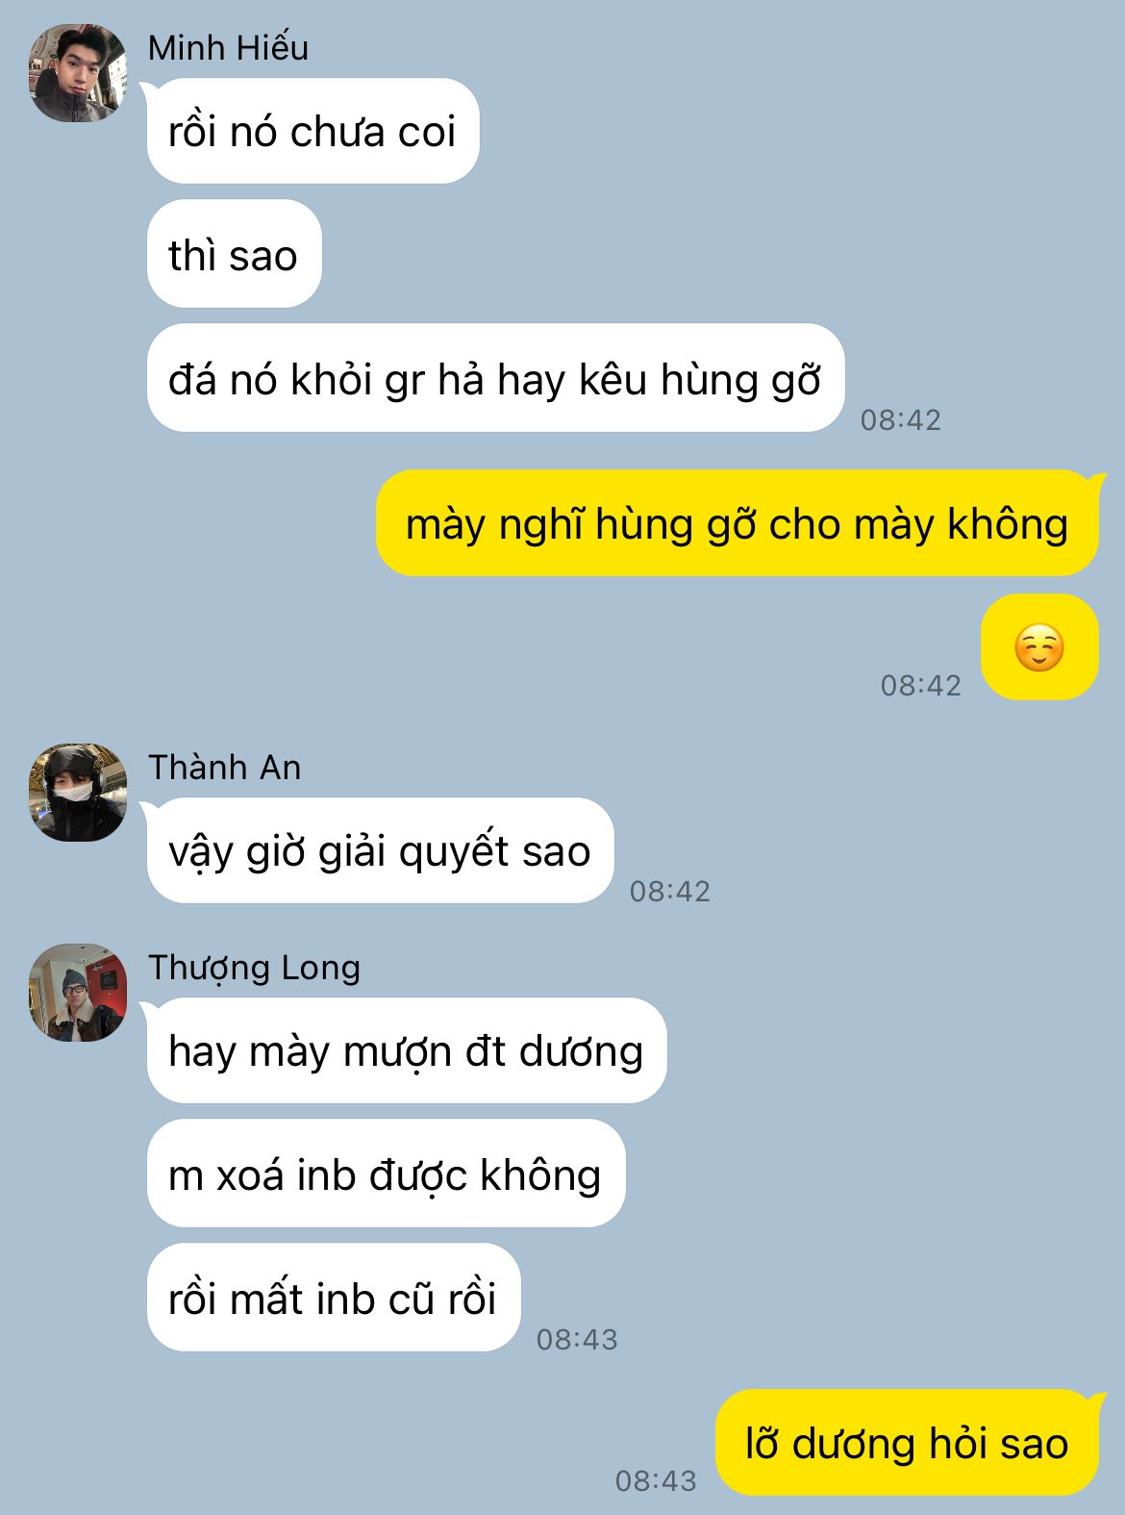The image size is (1125, 1515).
Task: Tap the message "vậy giờ giải quyết sao"
Action: coord(380,851)
